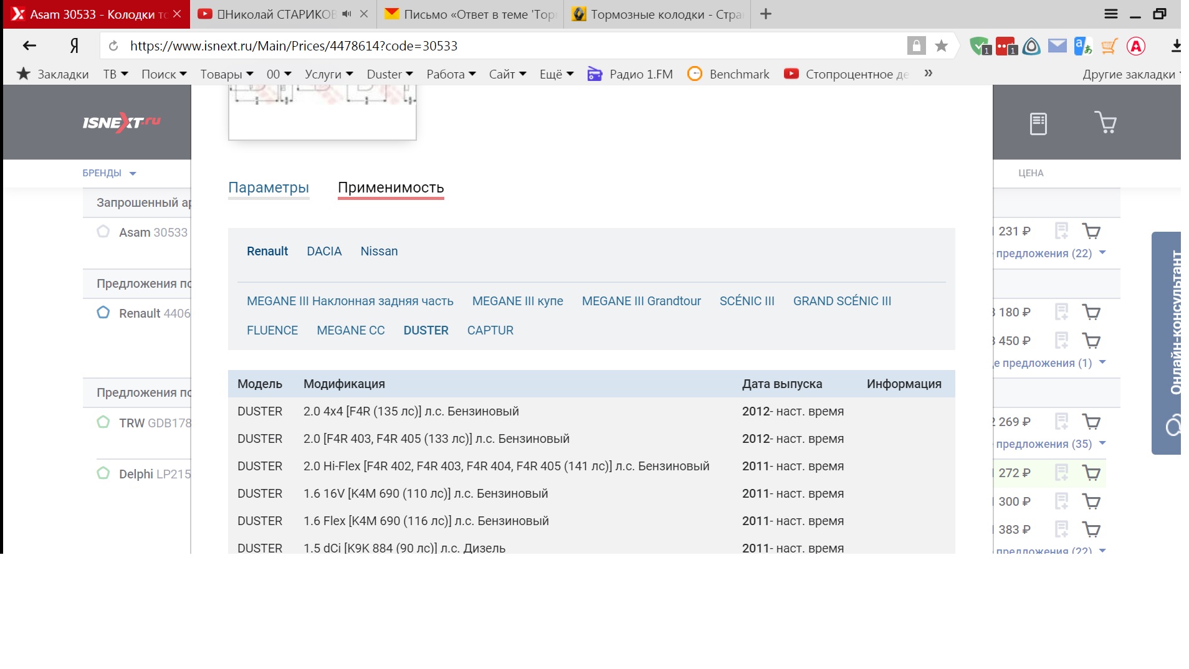Switch to Тормозные колодки browser tab

tap(657, 14)
